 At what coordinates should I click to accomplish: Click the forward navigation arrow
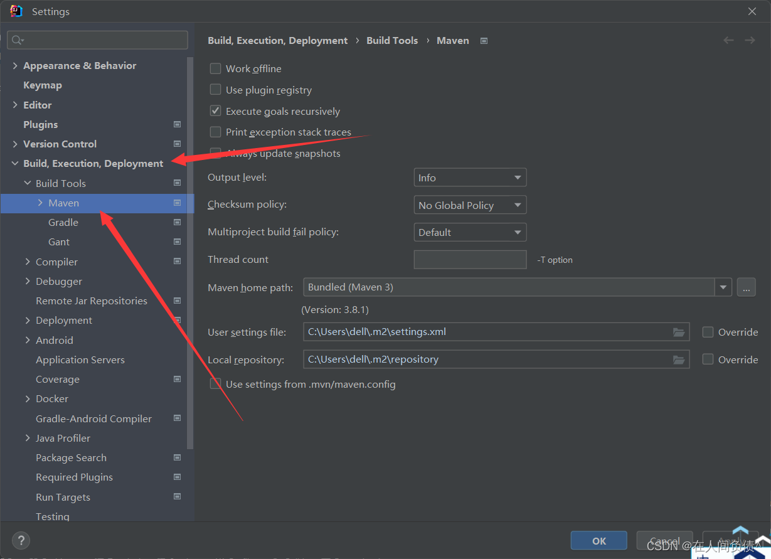click(x=750, y=40)
